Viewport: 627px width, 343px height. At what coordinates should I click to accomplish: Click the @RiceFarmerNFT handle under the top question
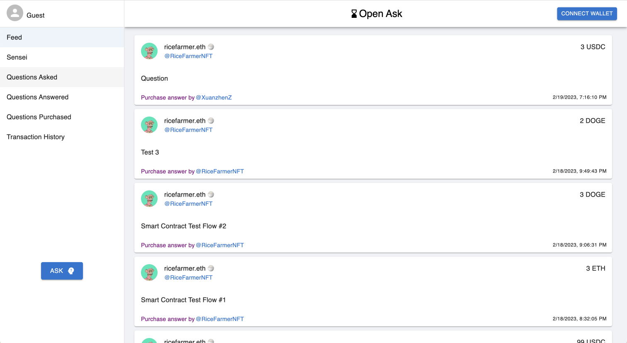(x=188, y=56)
